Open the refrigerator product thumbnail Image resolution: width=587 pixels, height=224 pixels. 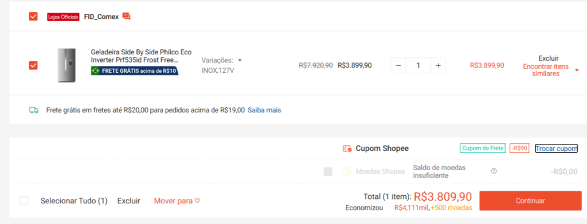[x=66, y=65]
